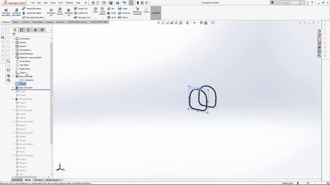Click the Save icon in quick access toolbar
Image resolution: width=330 pixels, height=185 pixels.
(111, 3)
